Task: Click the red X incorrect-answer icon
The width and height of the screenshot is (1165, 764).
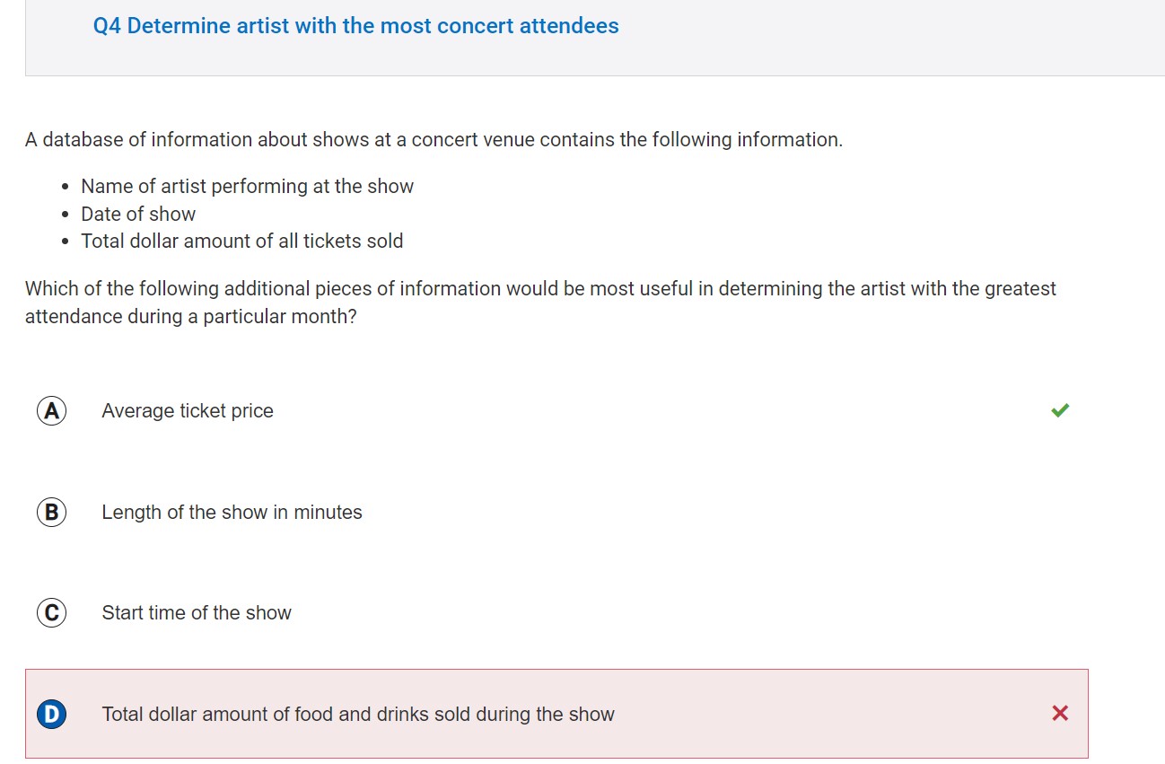Action: (x=1060, y=713)
